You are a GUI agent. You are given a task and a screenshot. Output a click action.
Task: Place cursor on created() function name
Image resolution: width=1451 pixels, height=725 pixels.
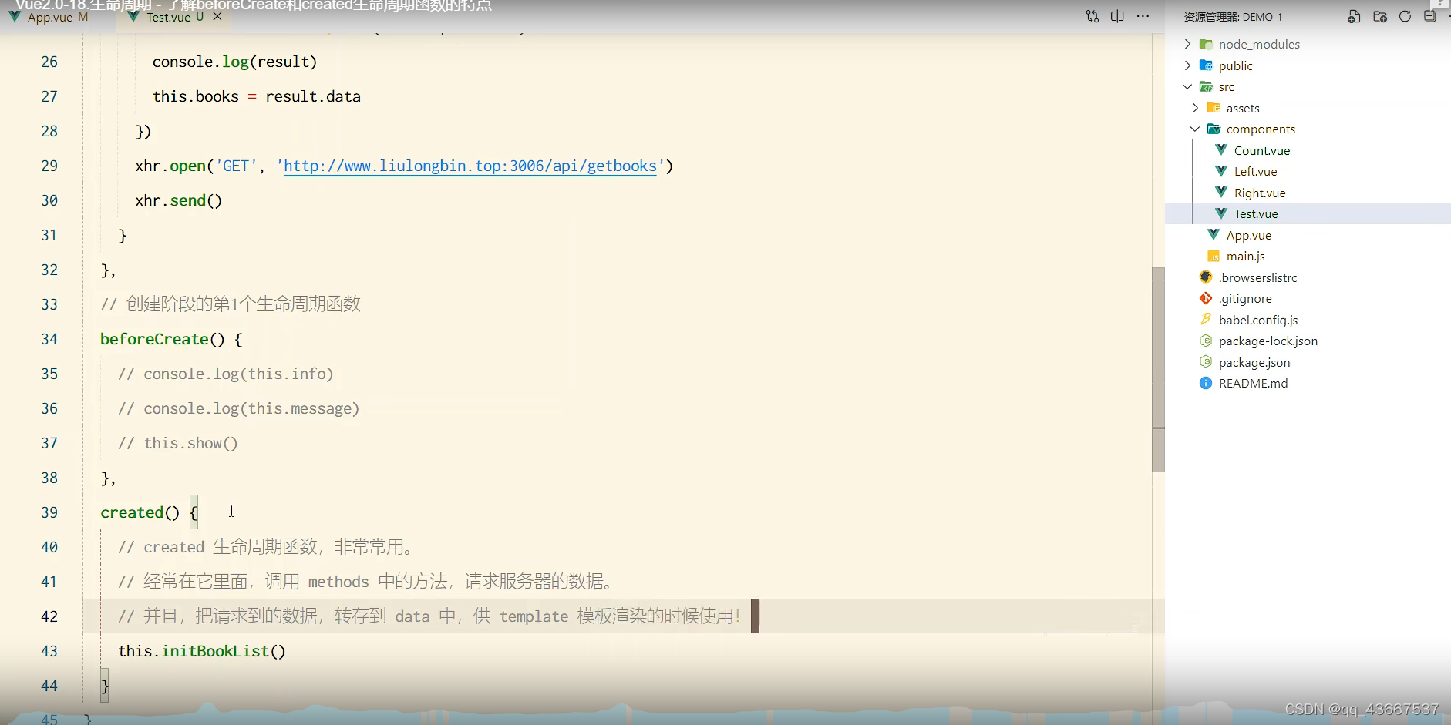(132, 512)
